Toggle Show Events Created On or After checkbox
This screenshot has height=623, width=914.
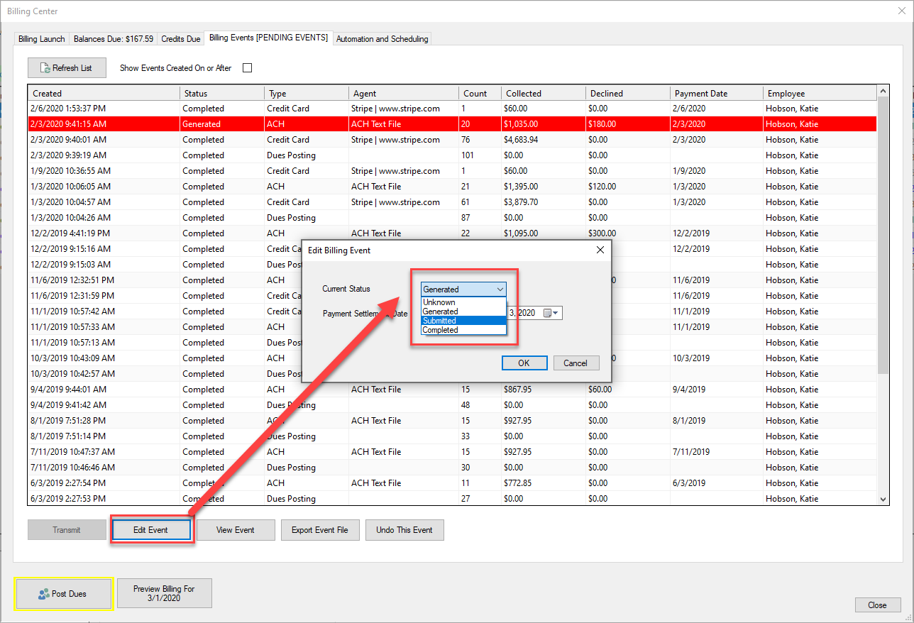pyautogui.click(x=248, y=68)
